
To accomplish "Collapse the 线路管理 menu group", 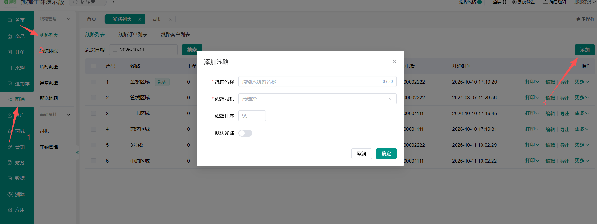I will tap(69, 19).
